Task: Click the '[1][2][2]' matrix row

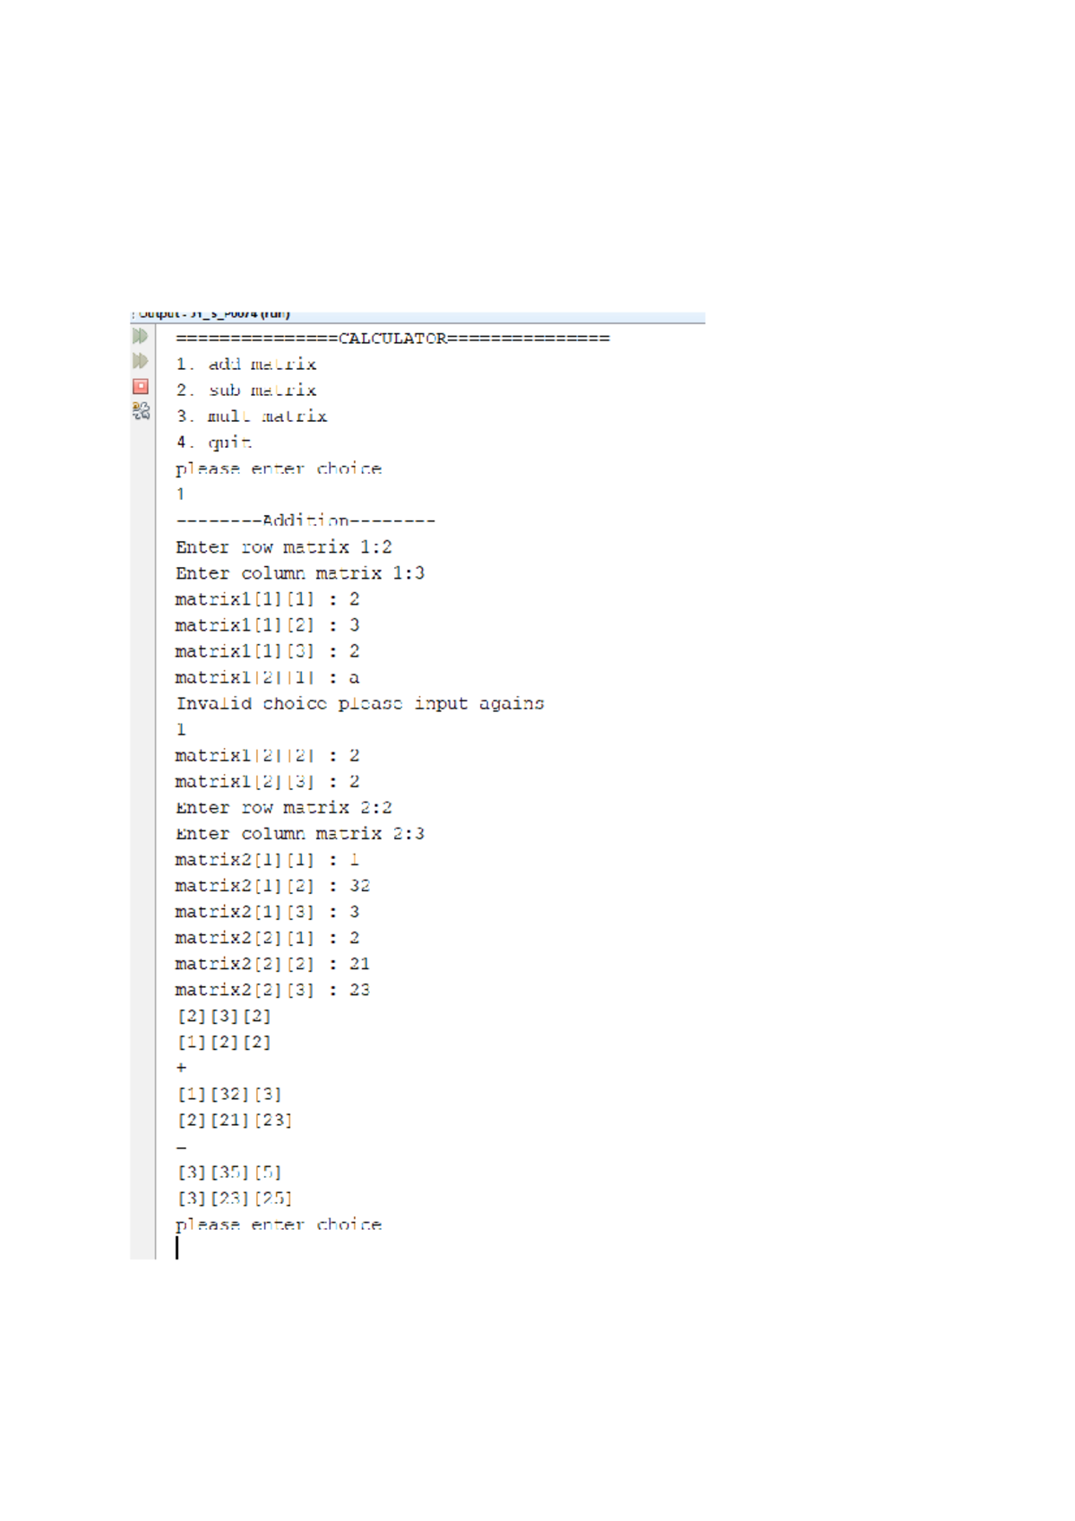Action: 224,1043
